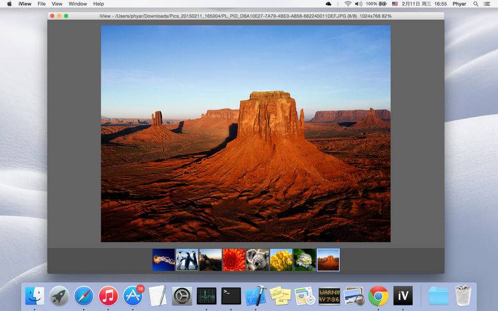The image size is (498, 311).
Task: Open the View menu
Action: [x=57, y=4]
